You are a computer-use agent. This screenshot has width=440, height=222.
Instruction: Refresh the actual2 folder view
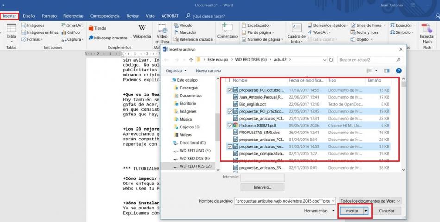[x=331, y=60]
